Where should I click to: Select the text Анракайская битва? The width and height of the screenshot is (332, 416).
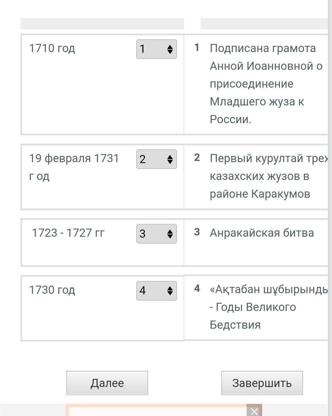262,233
